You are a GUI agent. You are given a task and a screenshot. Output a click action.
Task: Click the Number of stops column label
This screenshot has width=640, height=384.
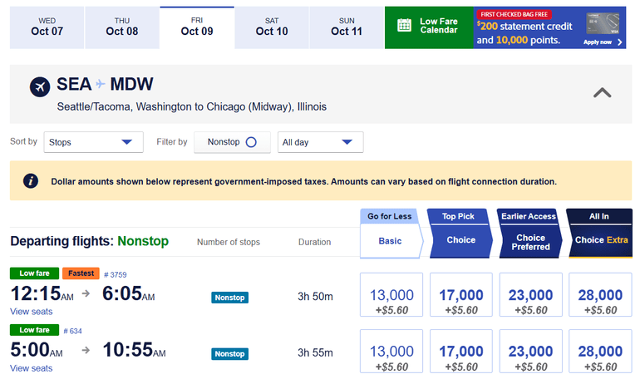(x=229, y=242)
